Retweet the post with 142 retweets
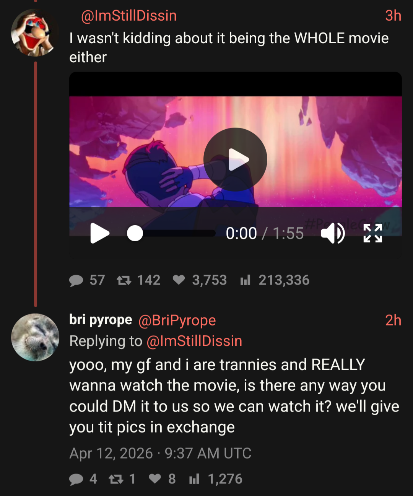Image resolution: width=413 pixels, height=496 pixels. tap(124, 280)
